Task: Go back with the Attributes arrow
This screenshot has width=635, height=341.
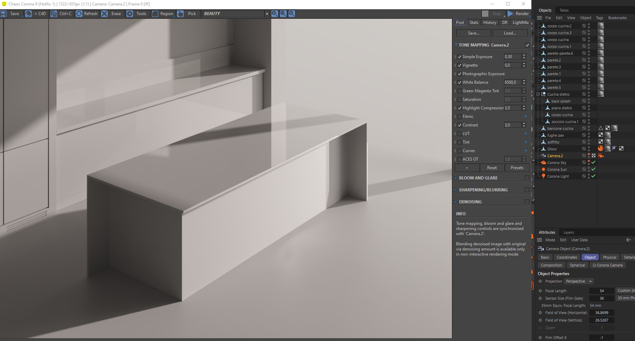Action: click(x=628, y=240)
